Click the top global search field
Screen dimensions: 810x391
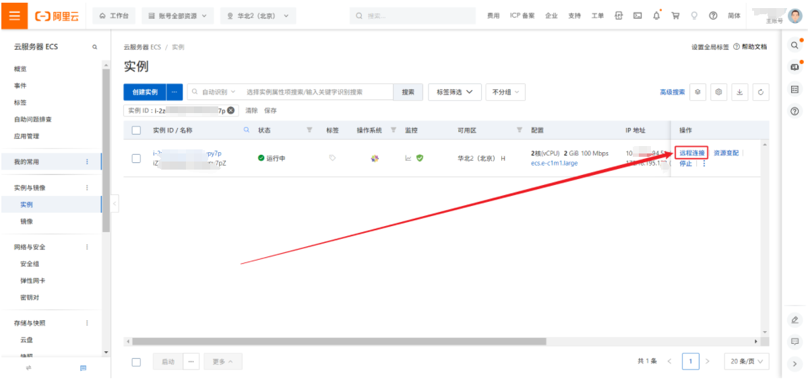pyautogui.click(x=413, y=15)
